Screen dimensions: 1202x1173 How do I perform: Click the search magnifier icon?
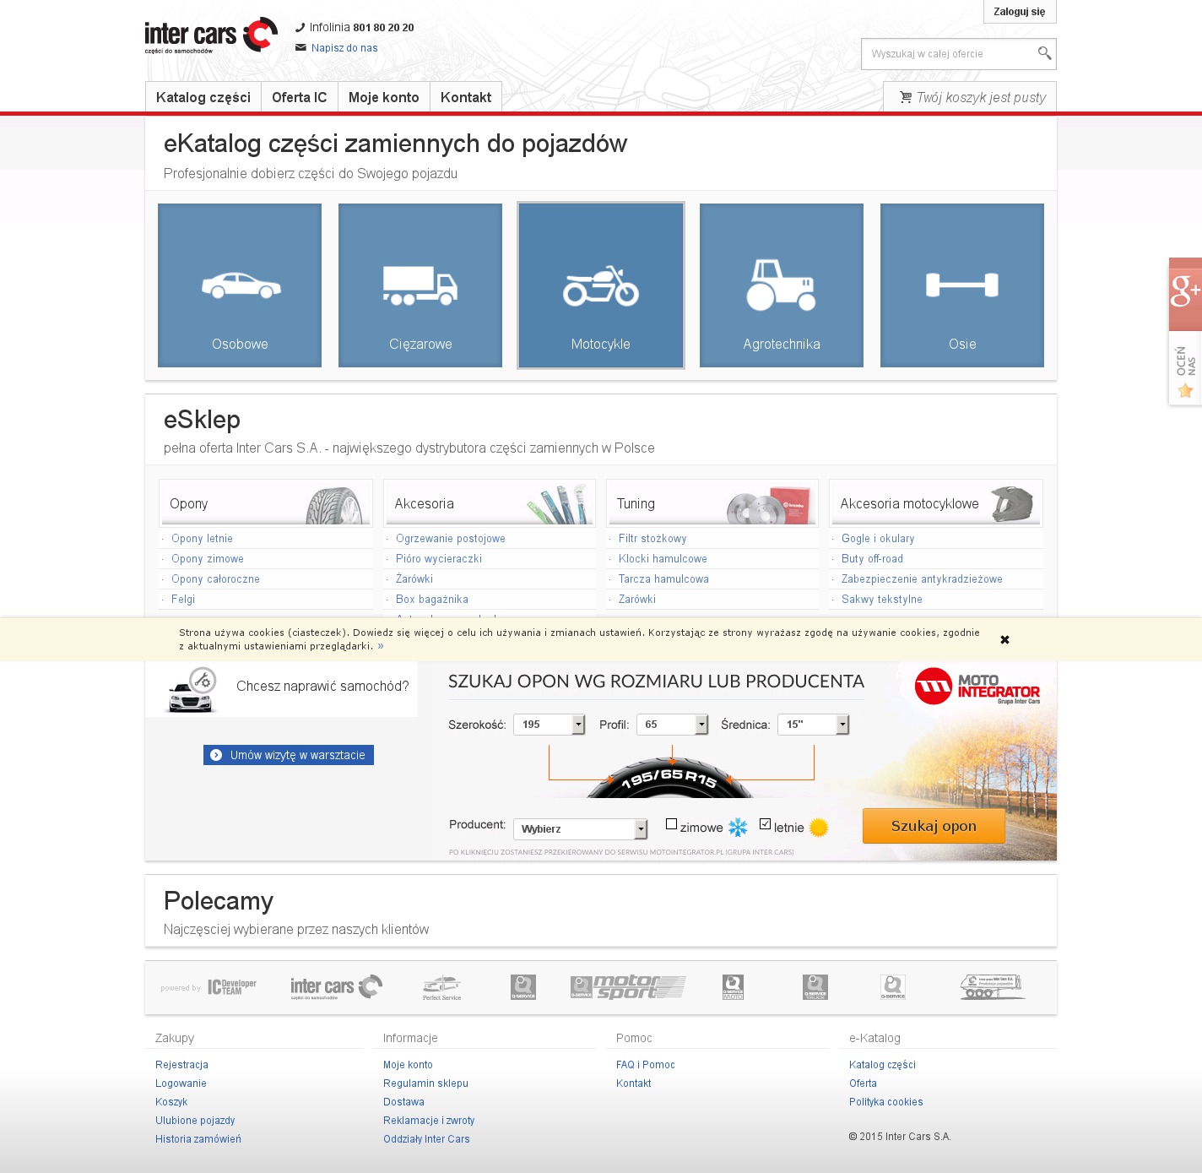(1044, 54)
